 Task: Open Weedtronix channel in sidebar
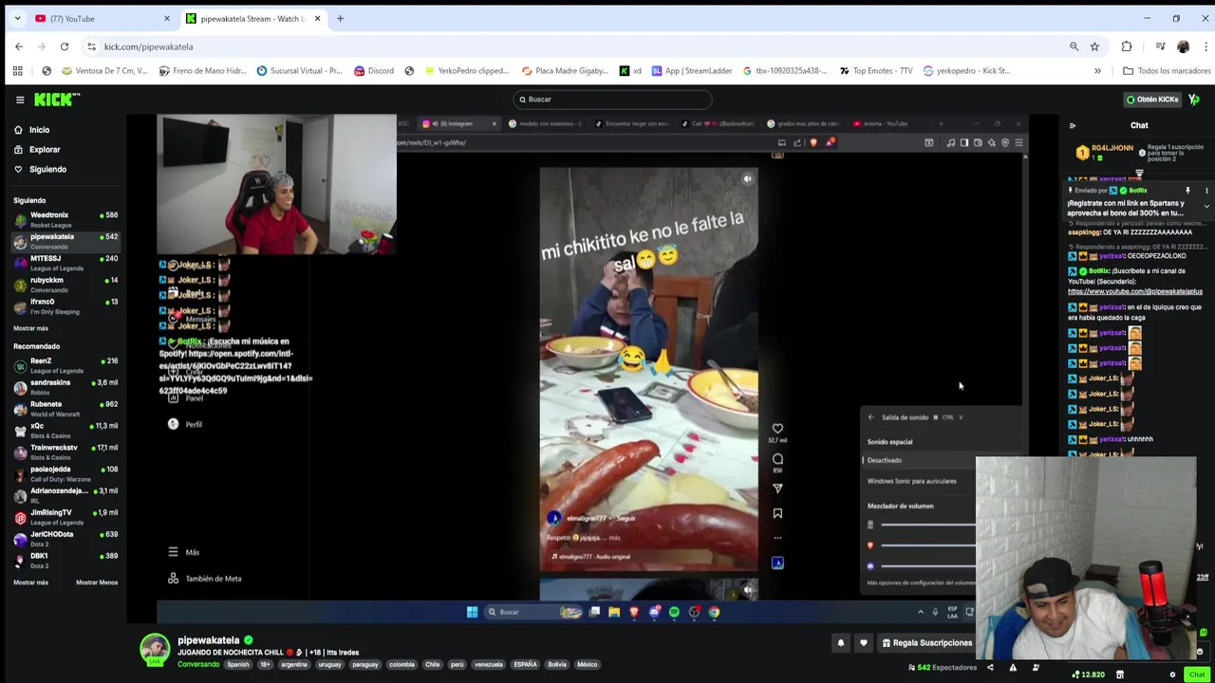pyautogui.click(x=65, y=219)
